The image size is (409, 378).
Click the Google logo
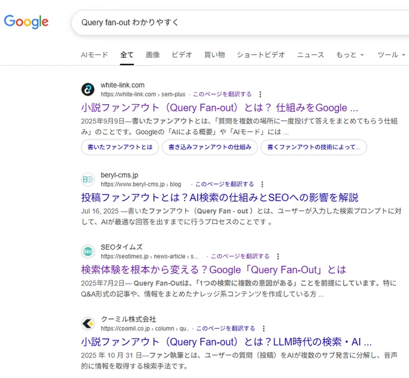coord(26,22)
